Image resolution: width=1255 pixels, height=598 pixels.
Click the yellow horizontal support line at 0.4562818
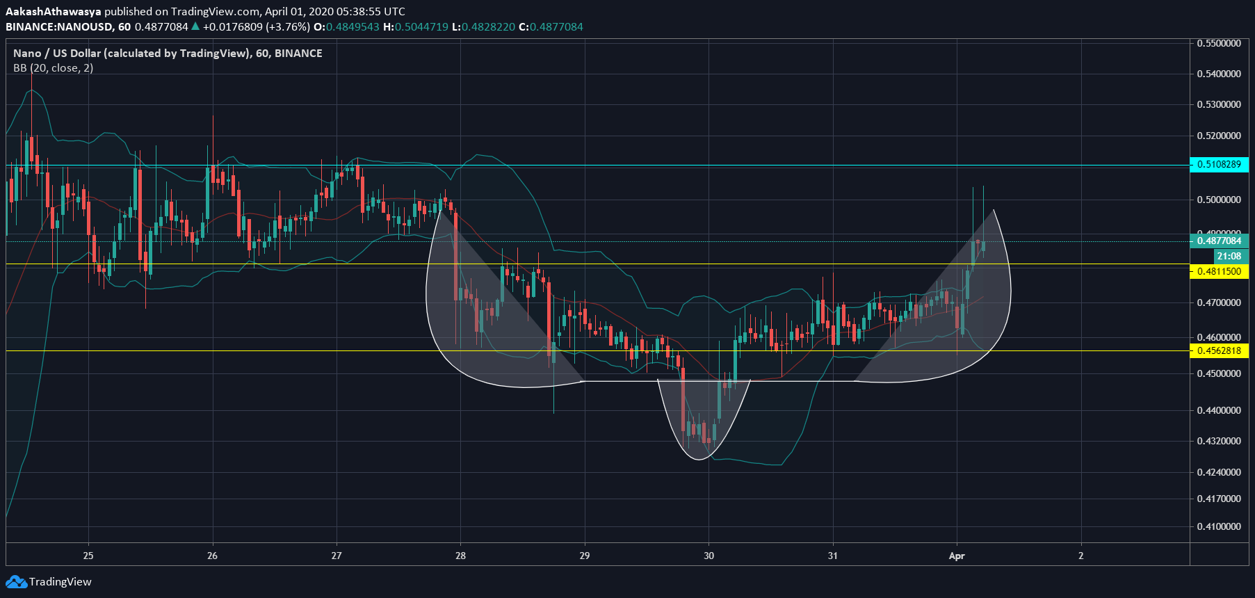pos(598,350)
